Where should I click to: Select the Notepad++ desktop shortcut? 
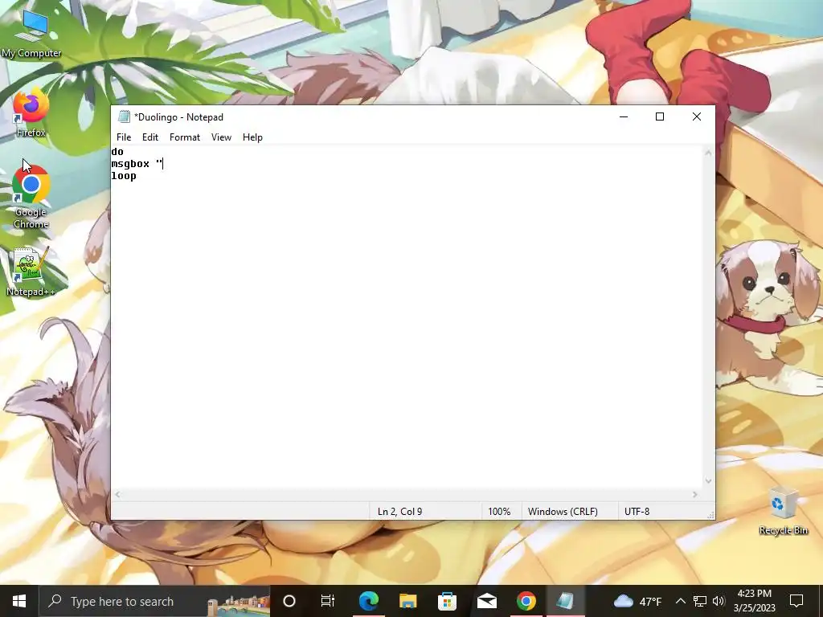31,272
